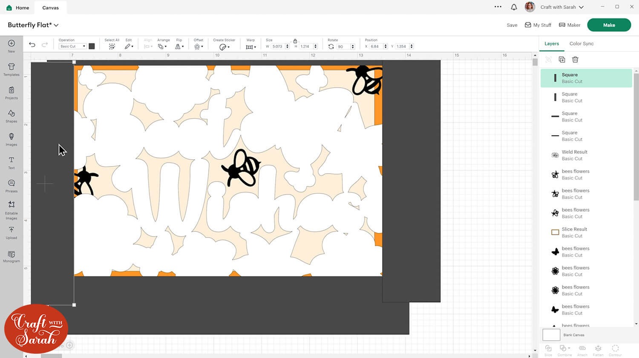Open the Images library
Screen dimensions: 639x358
pos(12,139)
